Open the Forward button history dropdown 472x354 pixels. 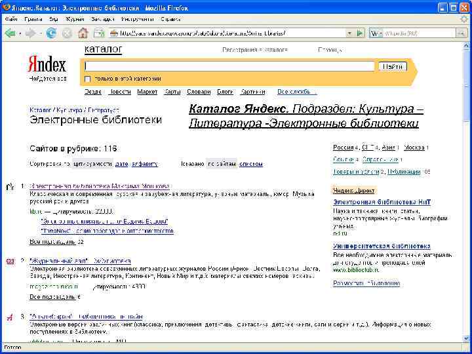tap(41, 33)
